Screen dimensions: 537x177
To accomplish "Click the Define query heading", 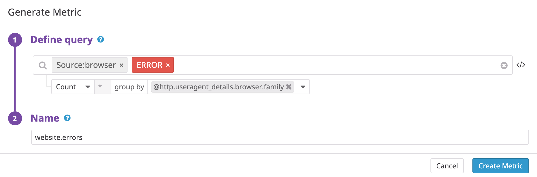I will tap(62, 40).
